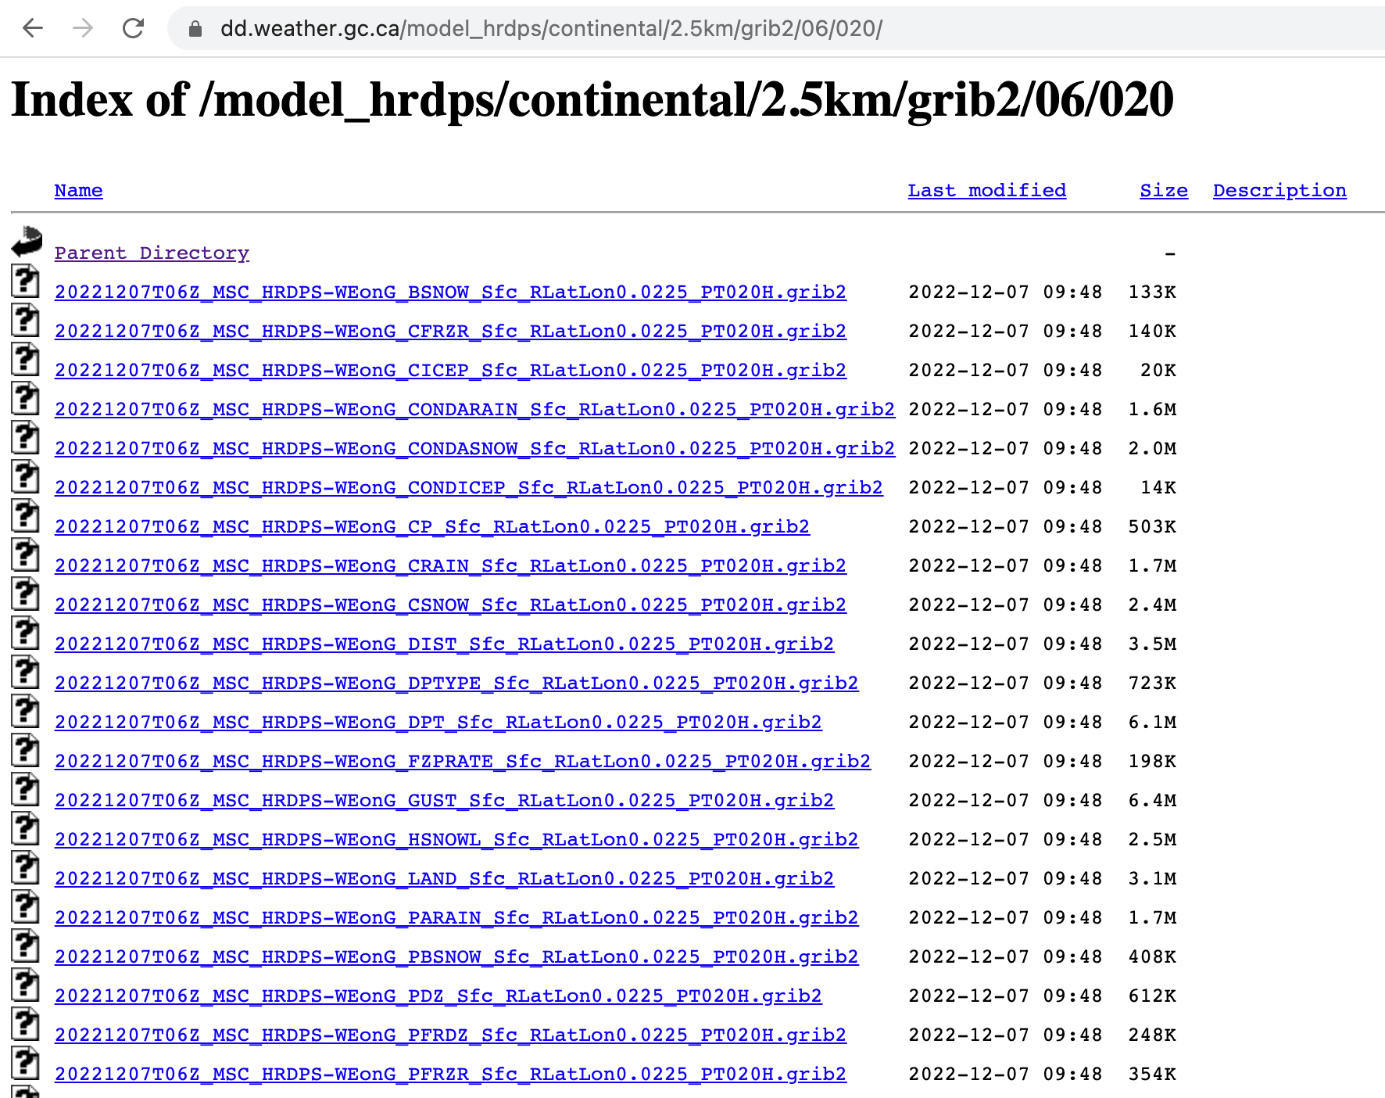Screen dimensions: 1385x1098
Task: Download the CONDARAIN grib2 file
Action: click(x=474, y=410)
